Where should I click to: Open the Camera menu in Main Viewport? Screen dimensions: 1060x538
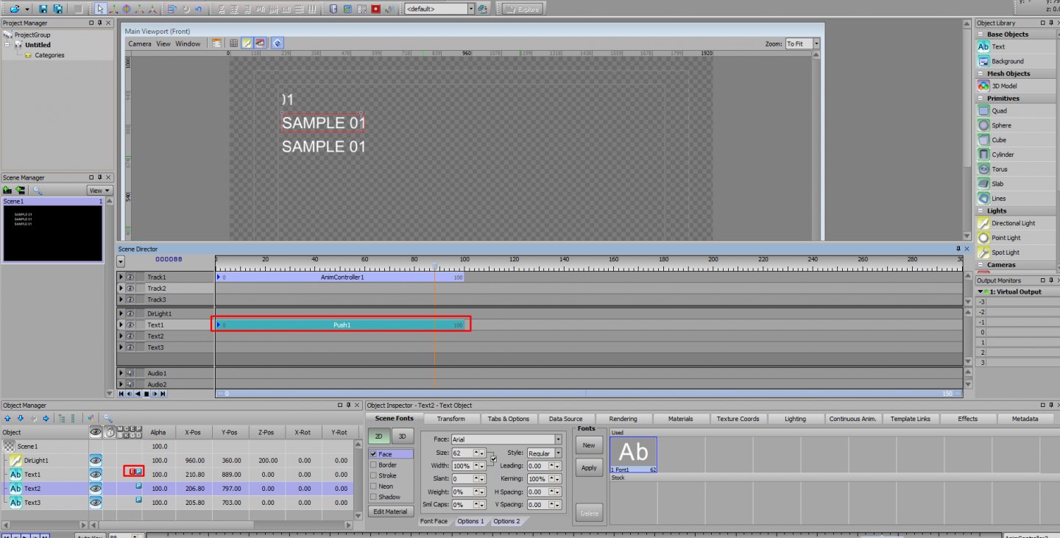point(139,44)
